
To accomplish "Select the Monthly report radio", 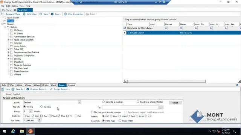I will (41, 106).
